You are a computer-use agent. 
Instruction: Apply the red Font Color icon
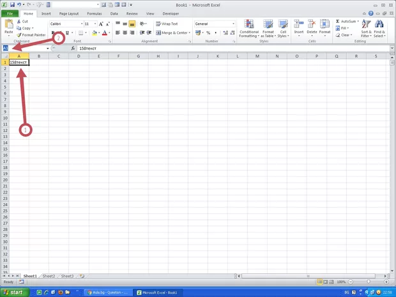(x=105, y=33)
